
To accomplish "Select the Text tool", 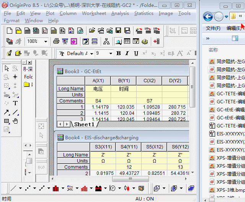I will [15, 103].
